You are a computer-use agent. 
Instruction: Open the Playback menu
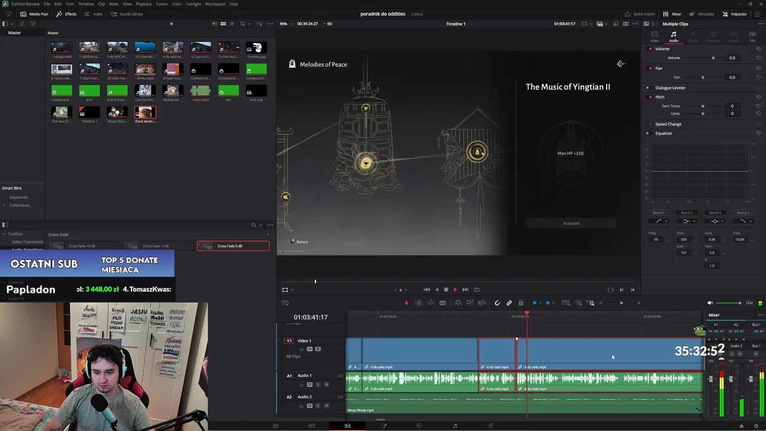tap(144, 4)
